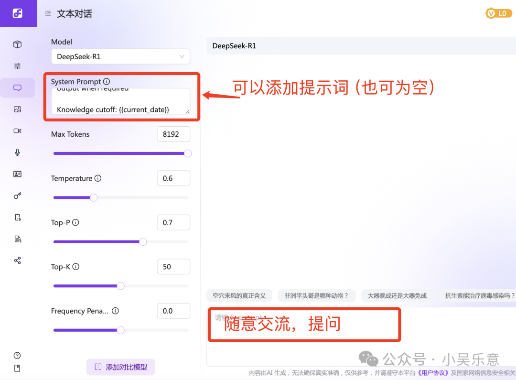Open the image generation sidebar icon
The image size is (516, 380).
[x=18, y=109]
